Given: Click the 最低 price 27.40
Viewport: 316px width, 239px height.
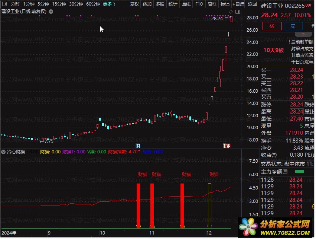Looking at the screenshot, I should pyautogui.click(x=296, y=119).
